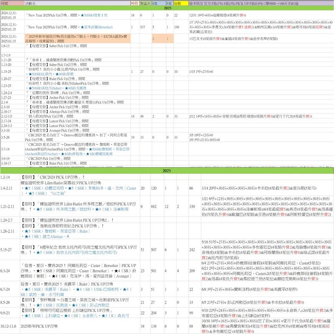Select the date cell 6.7-24
Screen dimensions: 334x334
click(x=10, y=289)
